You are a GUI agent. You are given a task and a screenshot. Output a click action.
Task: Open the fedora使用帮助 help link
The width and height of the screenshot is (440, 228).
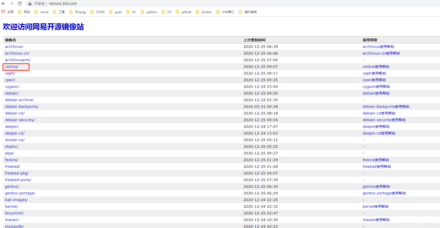[x=376, y=160]
